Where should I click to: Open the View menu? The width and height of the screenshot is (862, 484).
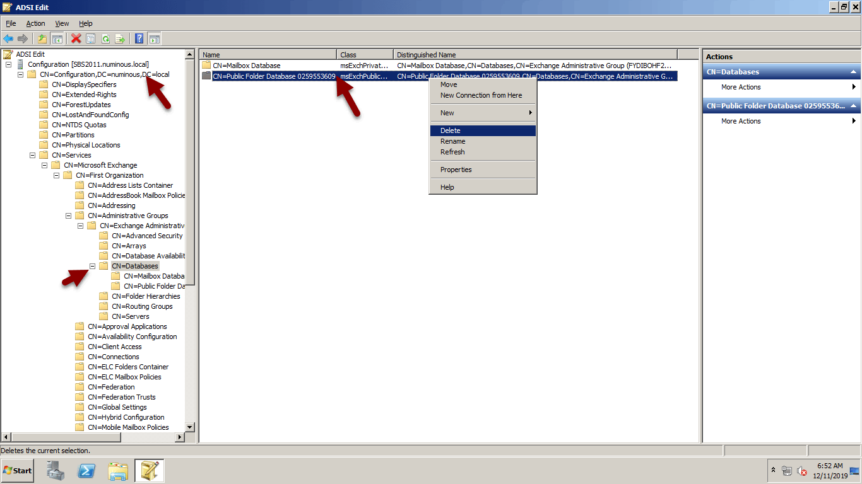pyautogui.click(x=62, y=23)
